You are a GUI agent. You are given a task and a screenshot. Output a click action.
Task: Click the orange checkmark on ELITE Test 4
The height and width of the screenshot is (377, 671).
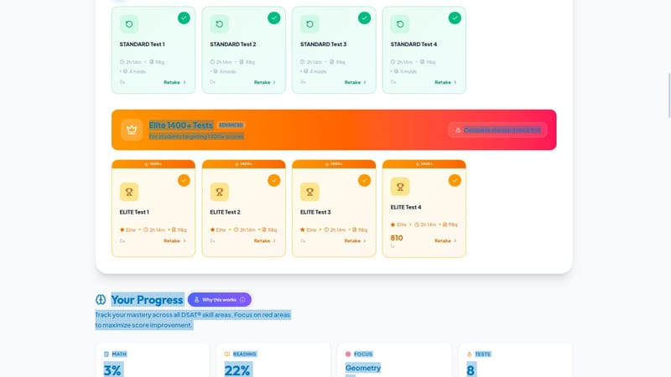click(x=455, y=180)
